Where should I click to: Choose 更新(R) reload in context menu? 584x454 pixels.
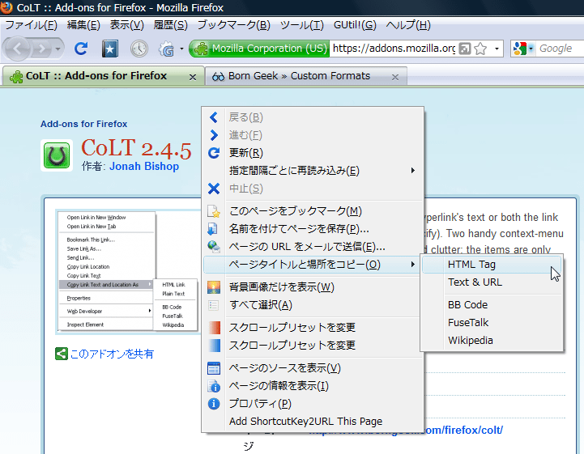click(312, 153)
